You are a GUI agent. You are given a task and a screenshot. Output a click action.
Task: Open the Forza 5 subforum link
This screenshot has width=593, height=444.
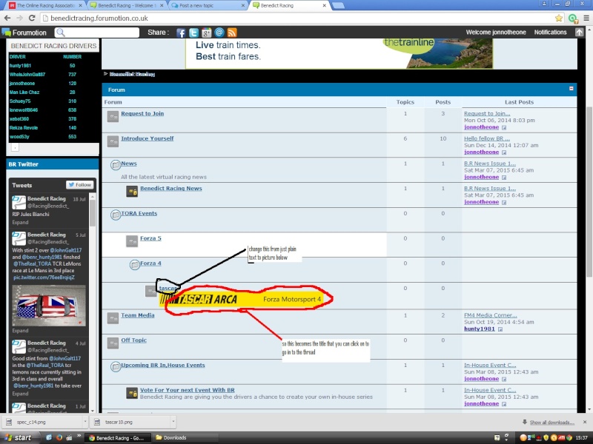click(x=150, y=238)
